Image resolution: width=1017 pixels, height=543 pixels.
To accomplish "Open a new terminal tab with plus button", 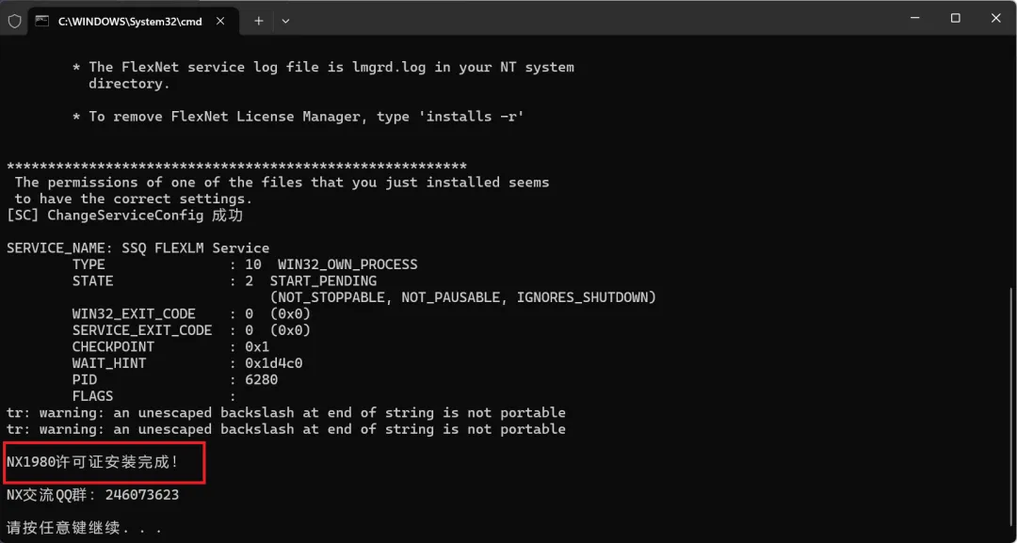I will (x=259, y=21).
